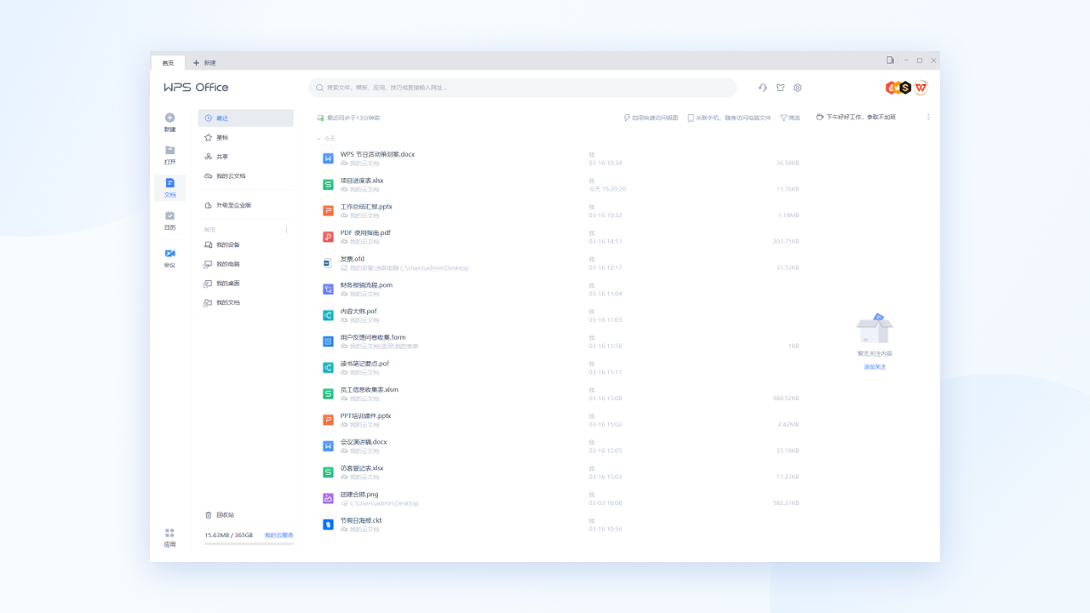Open the skin (shirt) icon
The image size is (1090, 613).
780,88
